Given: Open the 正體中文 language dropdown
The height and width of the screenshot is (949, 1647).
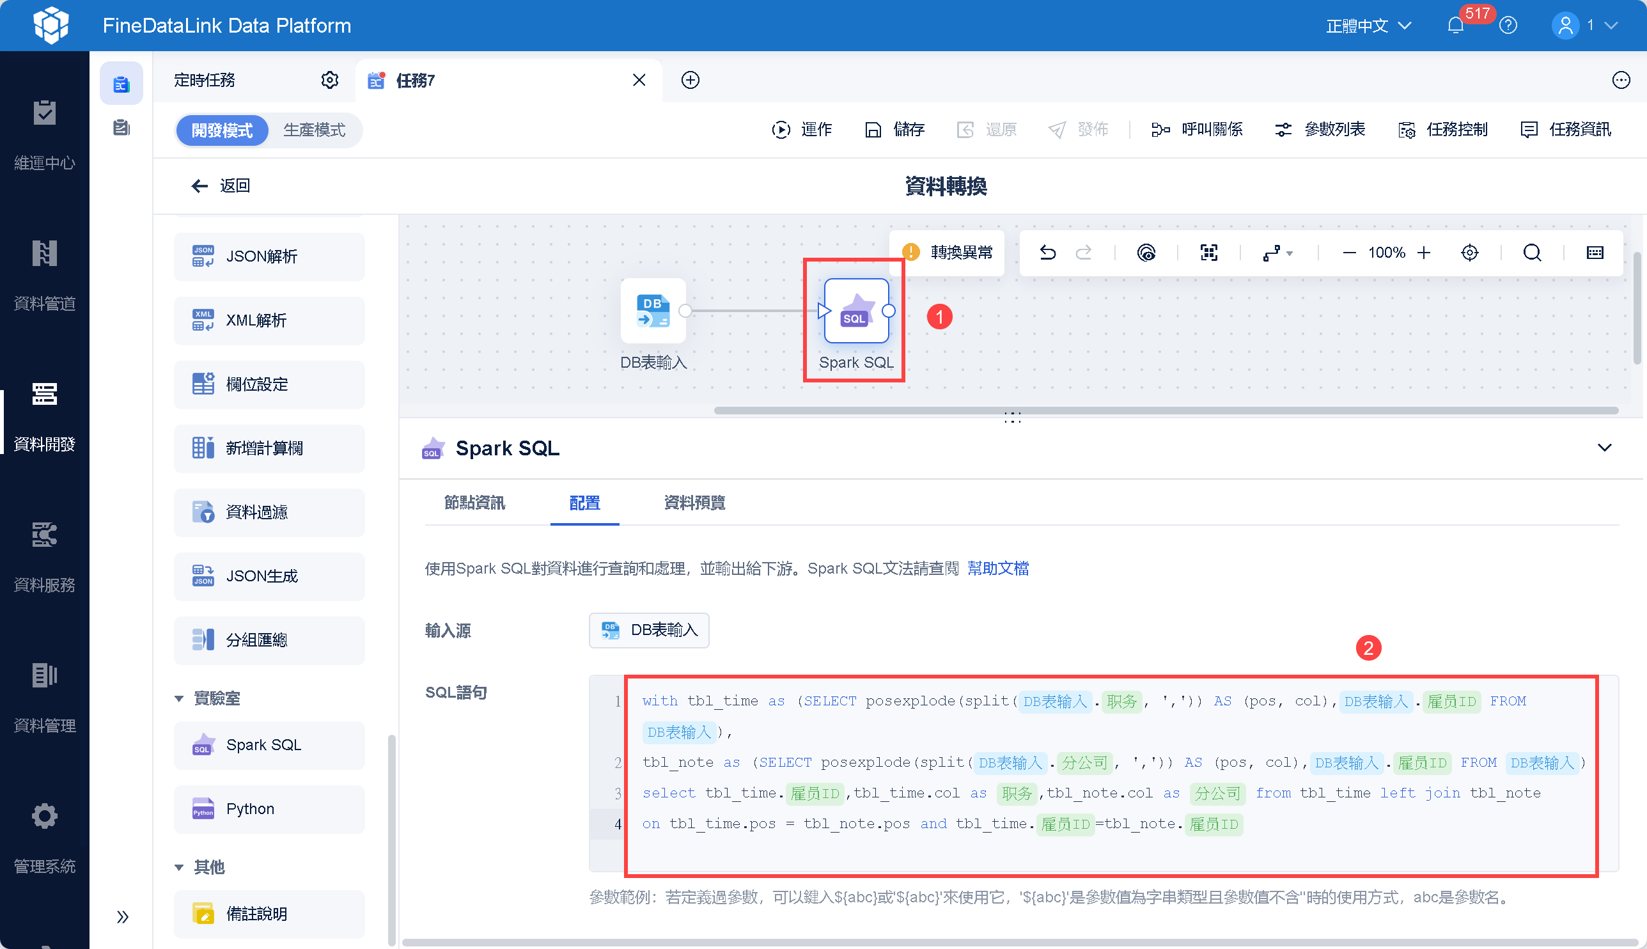Looking at the screenshot, I should click(1369, 26).
